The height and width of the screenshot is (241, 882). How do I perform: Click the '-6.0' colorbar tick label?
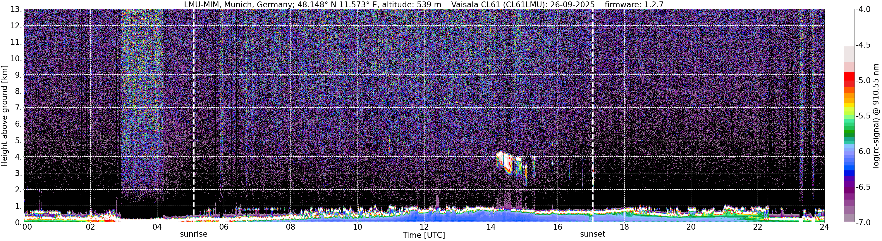pyautogui.click(x=864, y=151)
